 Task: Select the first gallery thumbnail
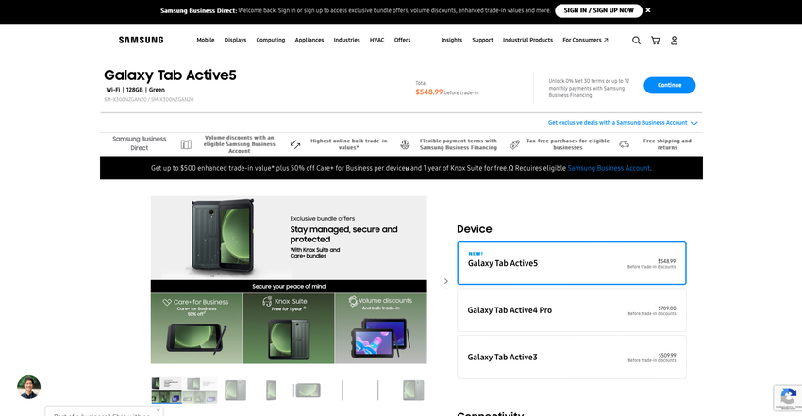tap(167, 389)
